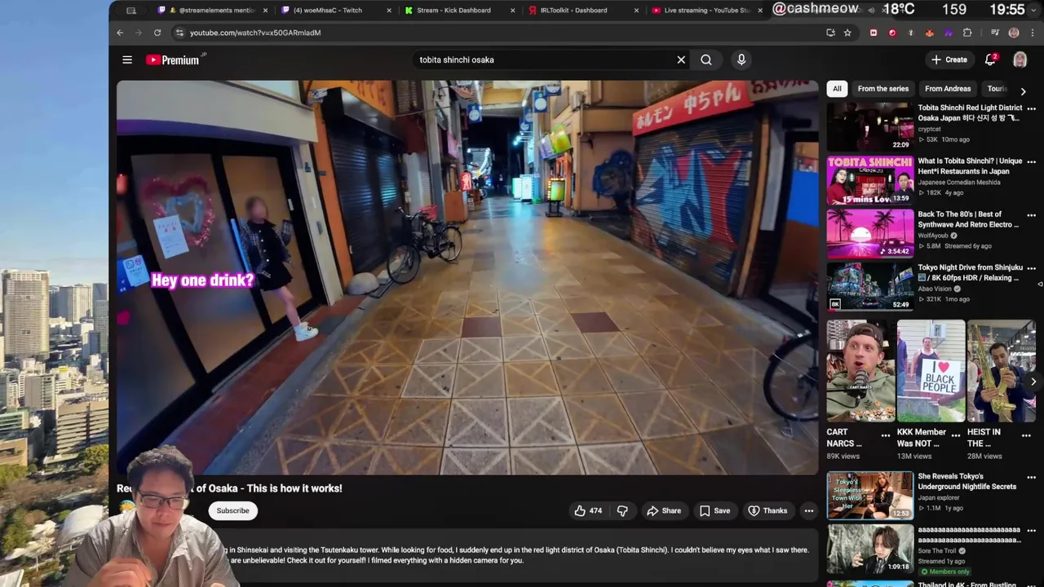Bookmark this page with the star
Viewport: 1044px width, 587px height.
tap(847, 33)
